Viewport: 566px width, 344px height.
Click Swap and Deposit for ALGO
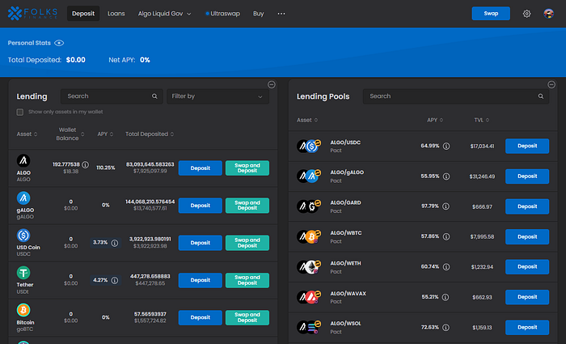tap(247, 168)
